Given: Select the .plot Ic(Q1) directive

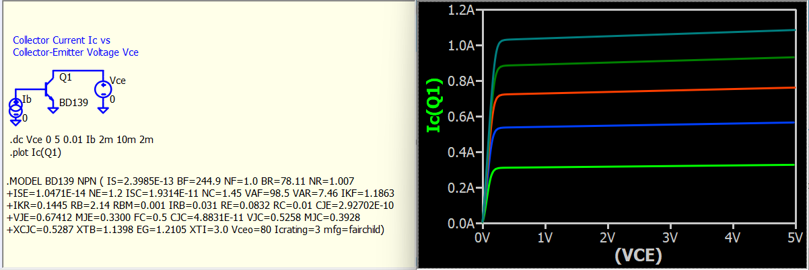Looking at the screenshot, I should pos(36,152).
